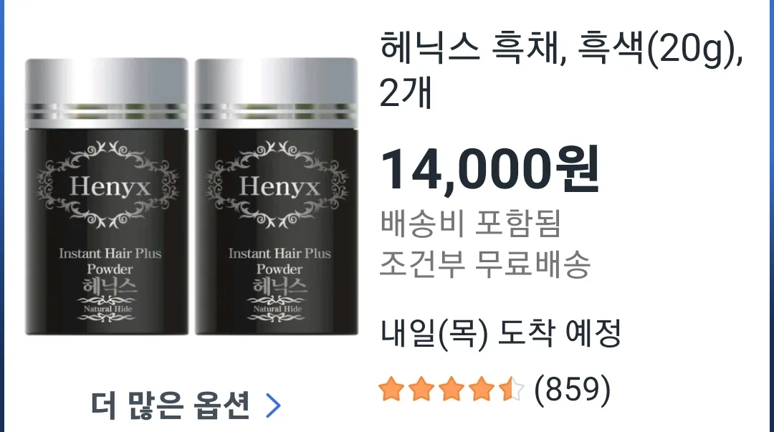
Task: Click the Henyx logo on right bottle
Action: click(279, 186)
